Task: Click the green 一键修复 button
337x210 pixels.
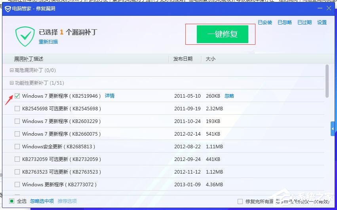Action: point(223,34)
